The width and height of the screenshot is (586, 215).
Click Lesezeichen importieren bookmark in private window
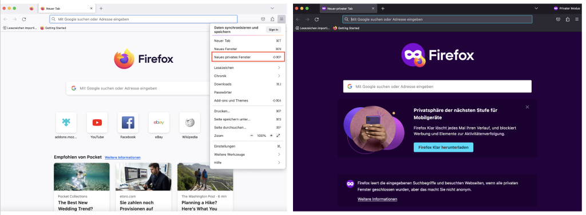(x=312, y=28)
